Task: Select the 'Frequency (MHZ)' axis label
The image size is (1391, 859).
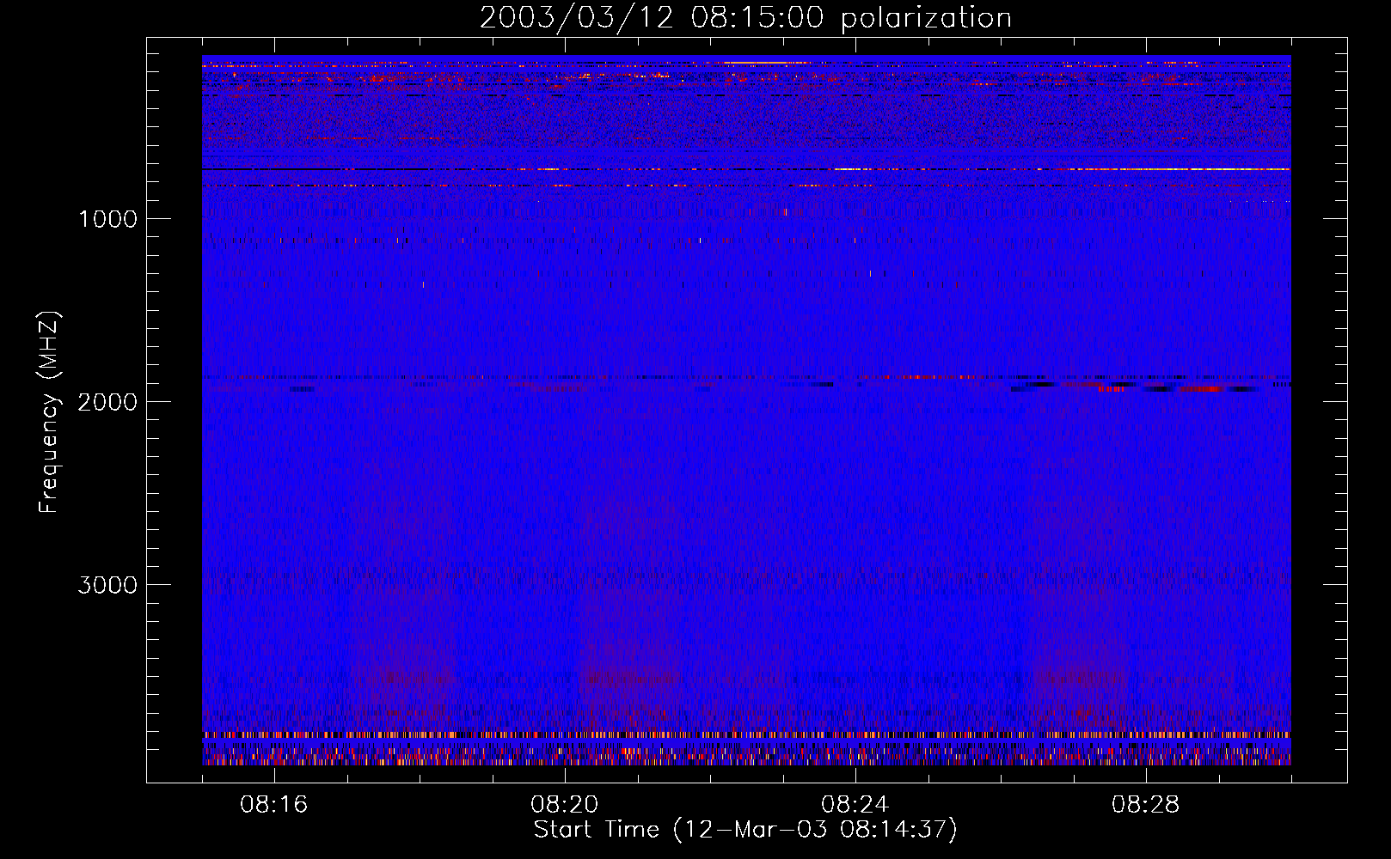Action: click(x=49, y=411)
